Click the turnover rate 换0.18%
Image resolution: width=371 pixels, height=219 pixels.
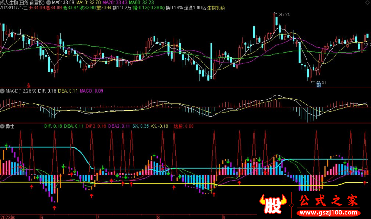click(x=174, y=8)
